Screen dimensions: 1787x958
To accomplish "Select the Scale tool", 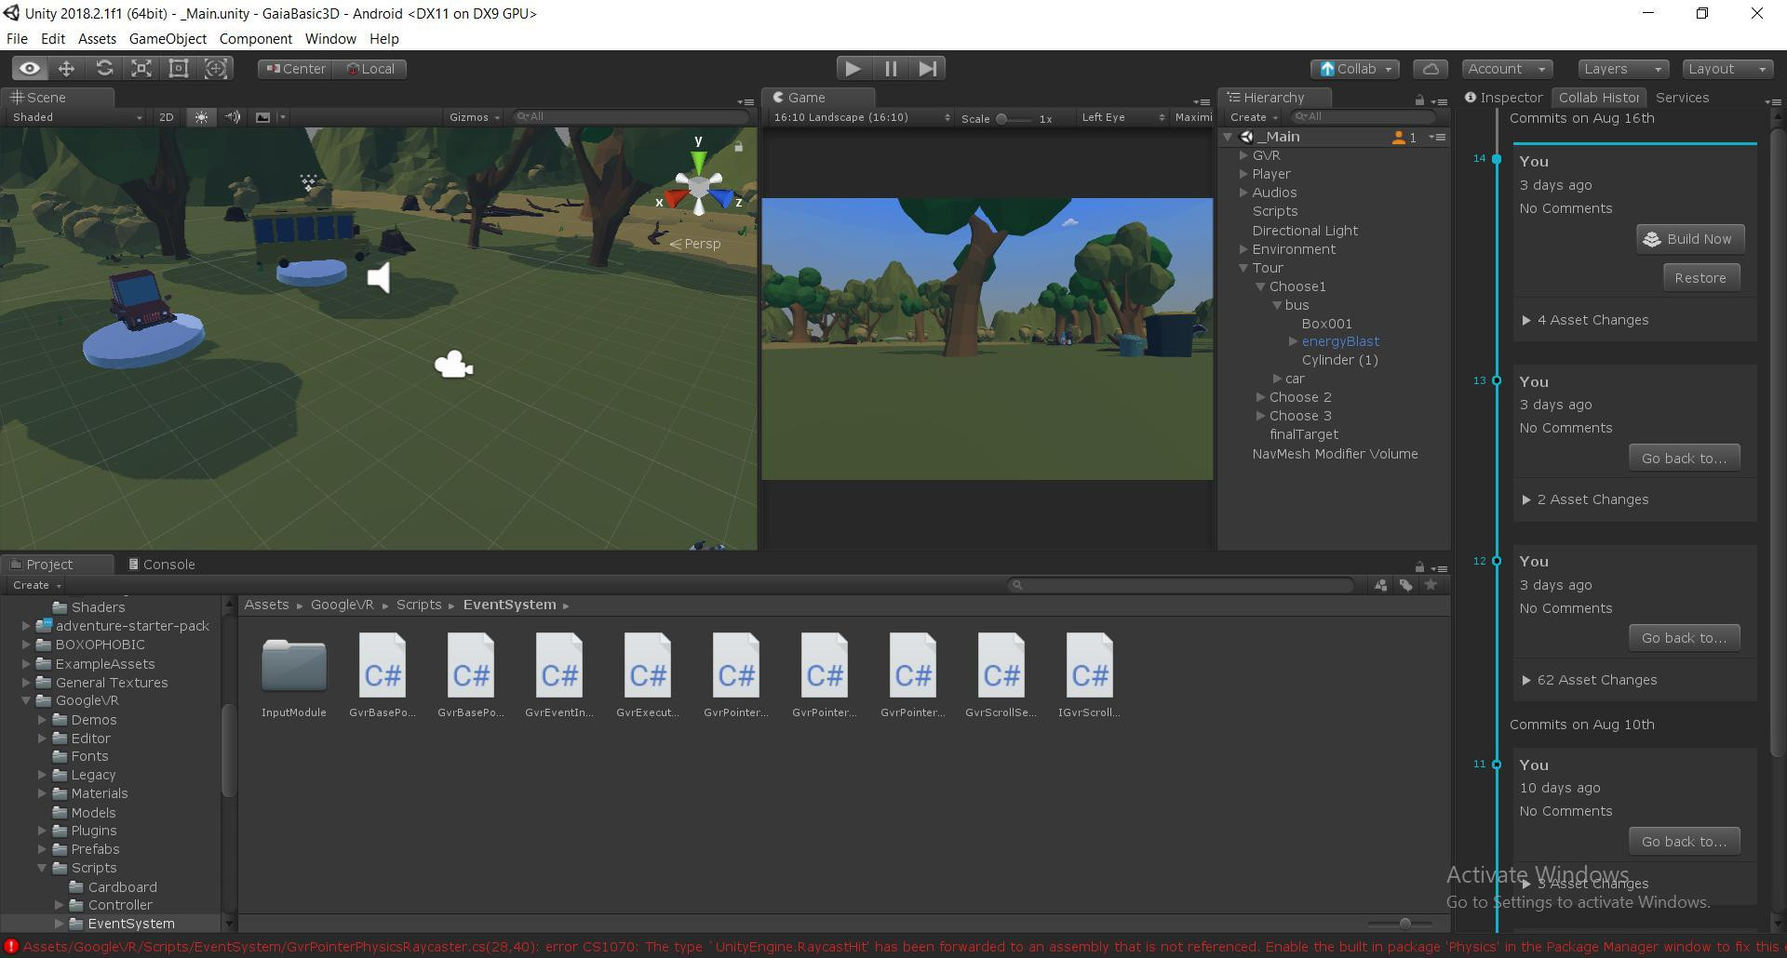I will (x=141, y=69).
